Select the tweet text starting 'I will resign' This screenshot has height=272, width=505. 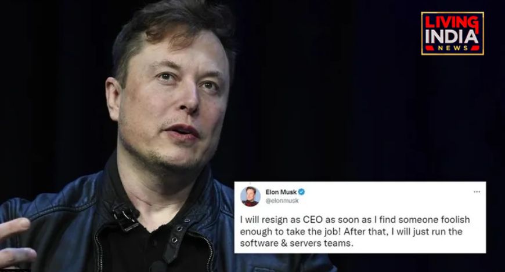[x=355, y=231]
